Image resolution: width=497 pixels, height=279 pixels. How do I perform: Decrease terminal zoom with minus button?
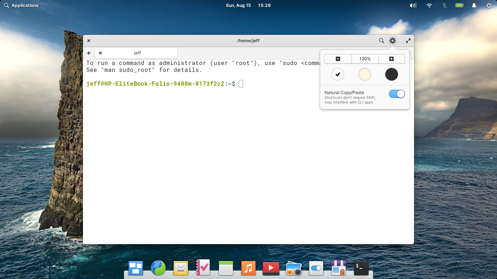click(338, 59)
